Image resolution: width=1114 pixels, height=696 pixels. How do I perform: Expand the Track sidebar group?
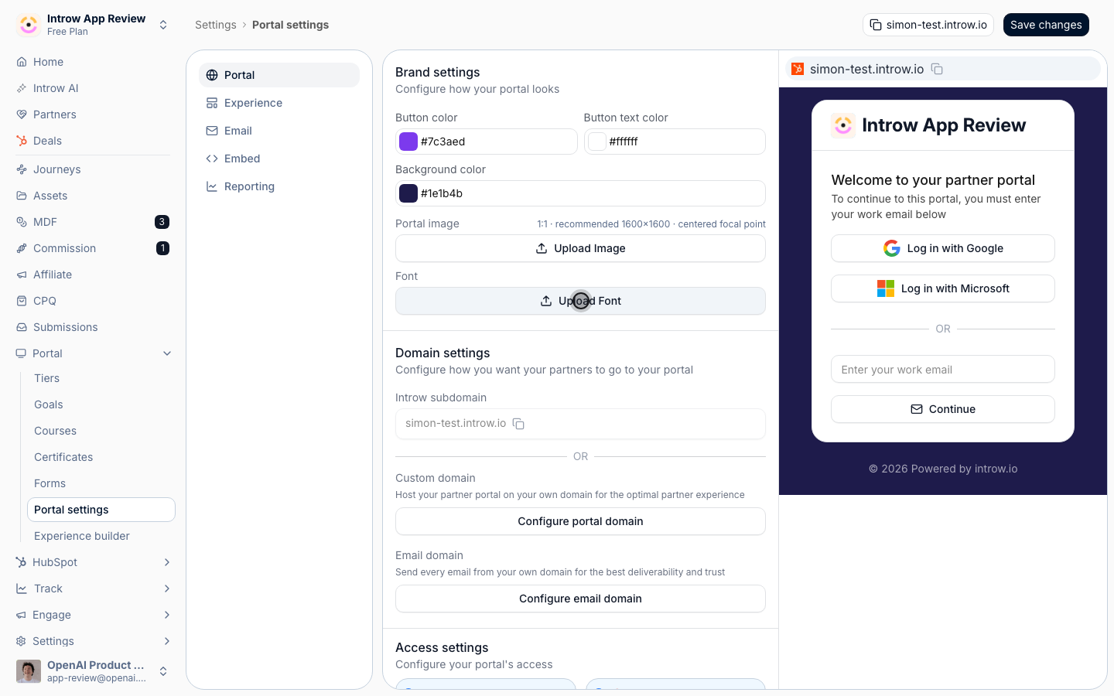coord(167,589)
